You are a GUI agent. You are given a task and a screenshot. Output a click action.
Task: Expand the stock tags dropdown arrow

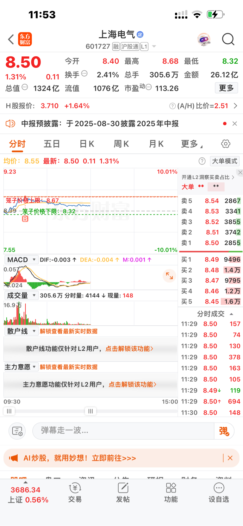(154, 47)
